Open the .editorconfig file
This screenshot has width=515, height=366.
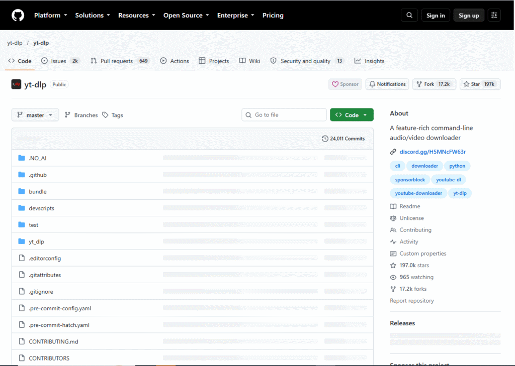[x=45, y=259]
